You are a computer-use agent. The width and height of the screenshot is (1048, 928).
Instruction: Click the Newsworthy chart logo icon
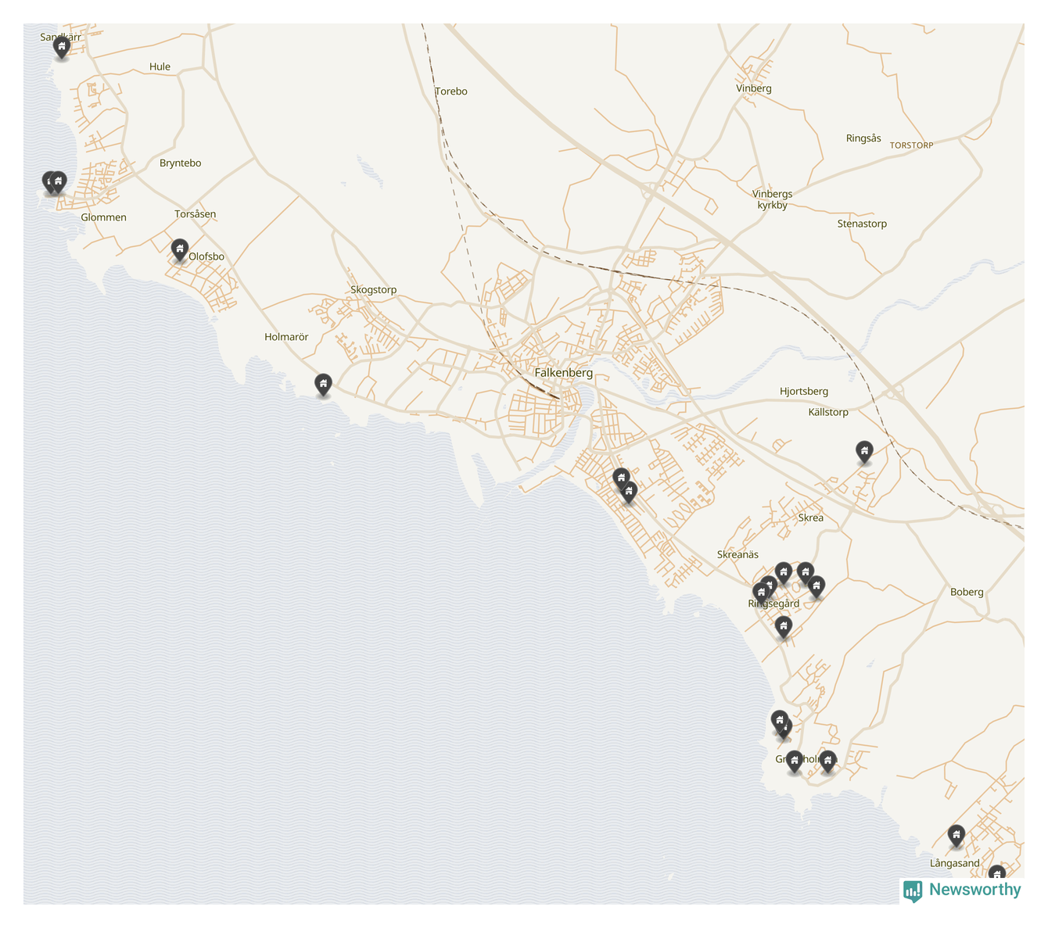click(912, 890)
